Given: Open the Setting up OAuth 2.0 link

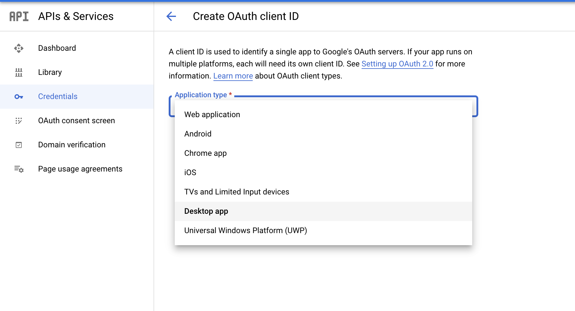Looking at the screenshot, I should click(397, 64).
